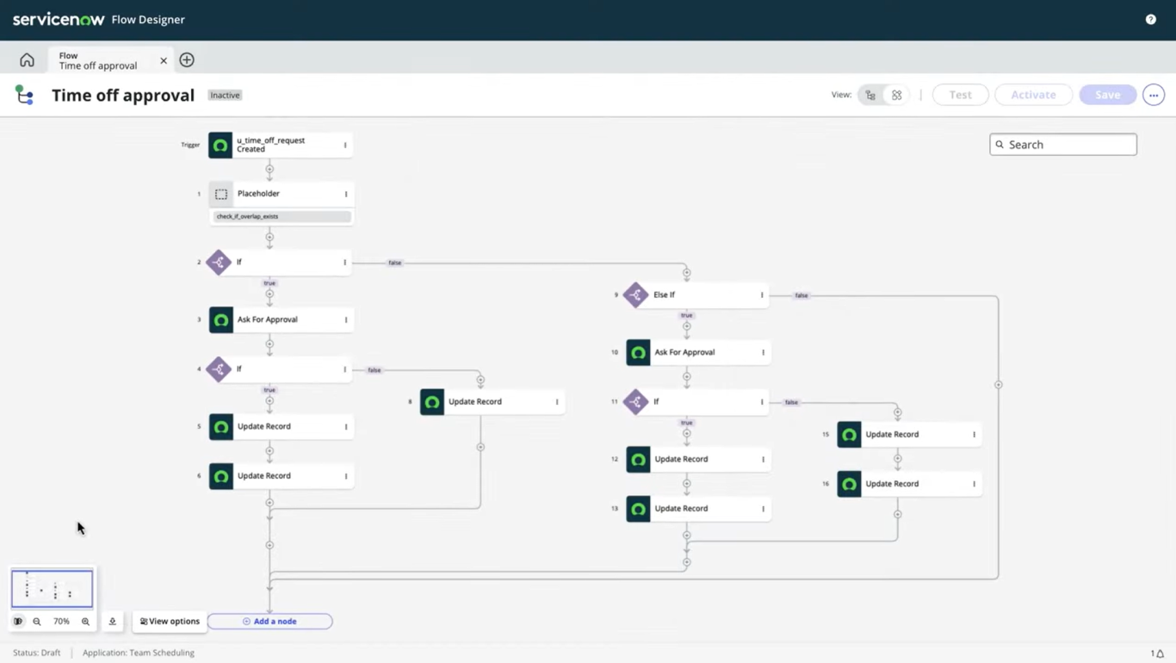
Task: Zoom in the canvas
Action: pyautogui.click(x=85, y=622)
